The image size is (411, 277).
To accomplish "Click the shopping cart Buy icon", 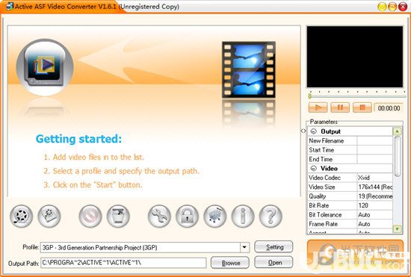I will click(215, 216).
